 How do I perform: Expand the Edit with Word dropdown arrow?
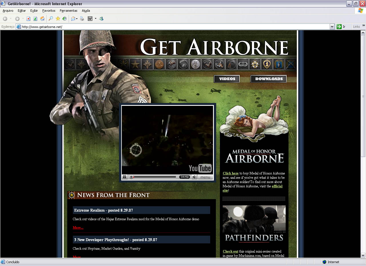click(x=96, y=19)
